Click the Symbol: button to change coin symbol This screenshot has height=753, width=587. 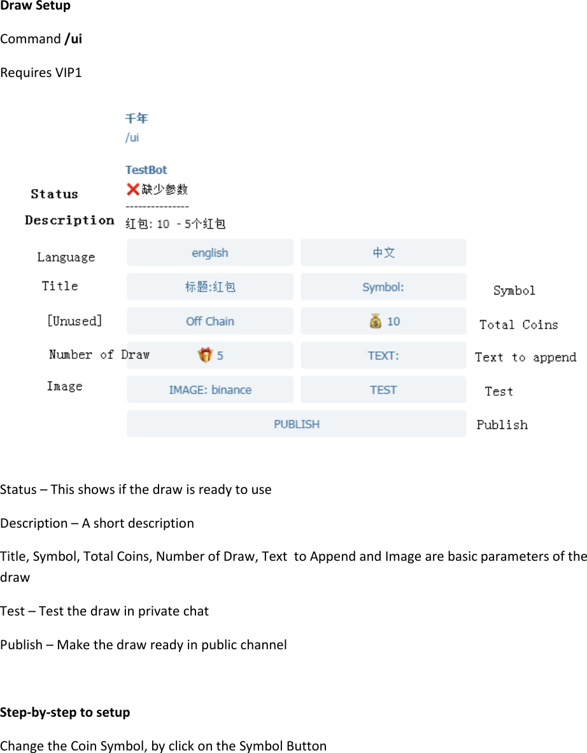click(x=383, y=286)
